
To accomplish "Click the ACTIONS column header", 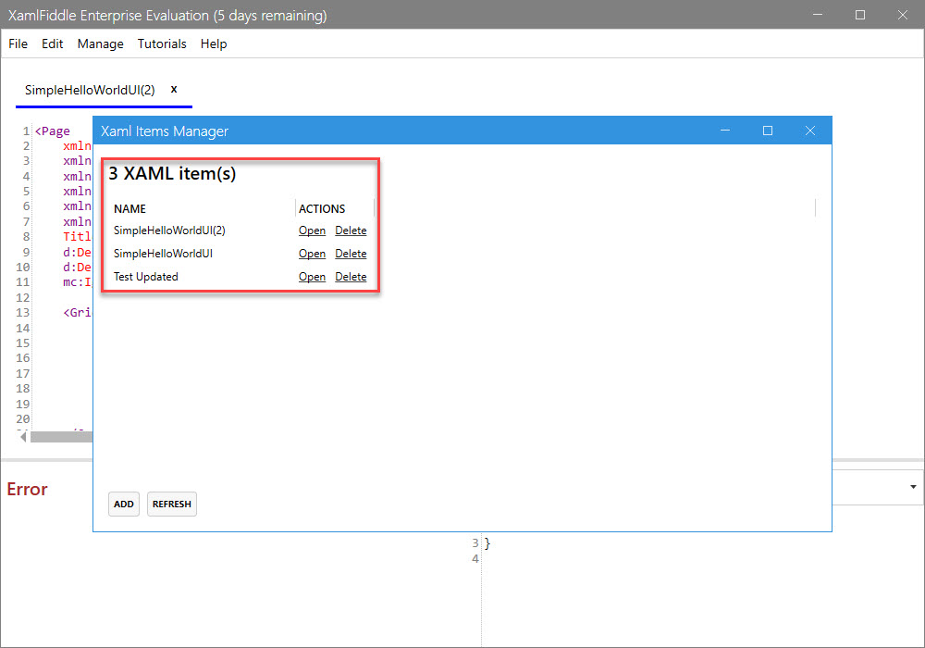I will (322, 209).
